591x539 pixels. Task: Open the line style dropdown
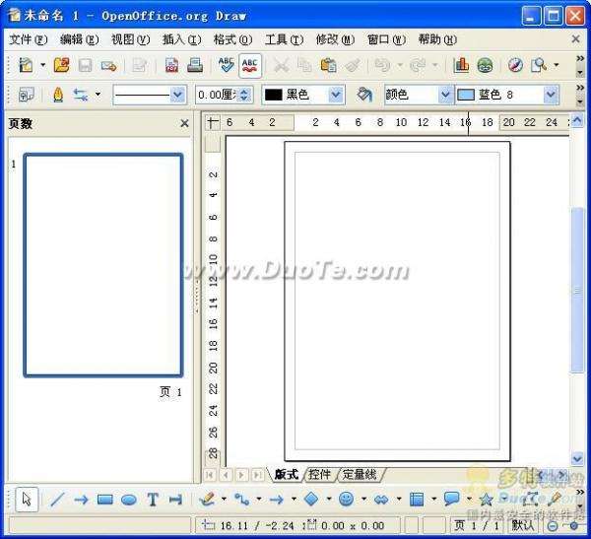(x=177, y=95)
